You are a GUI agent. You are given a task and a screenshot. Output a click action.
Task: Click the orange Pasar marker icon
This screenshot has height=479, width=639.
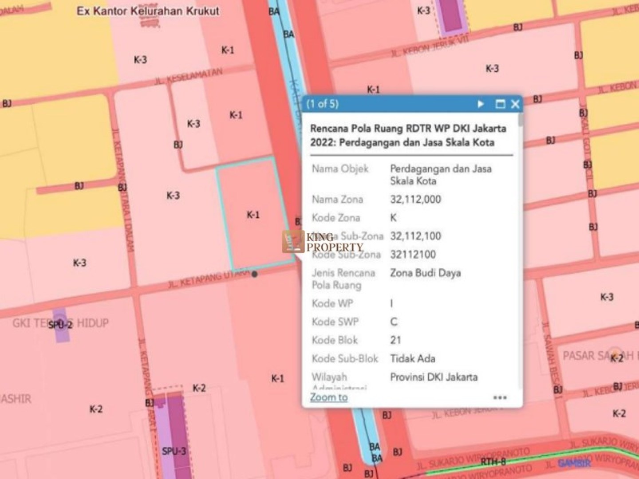[x=615, y=353]
